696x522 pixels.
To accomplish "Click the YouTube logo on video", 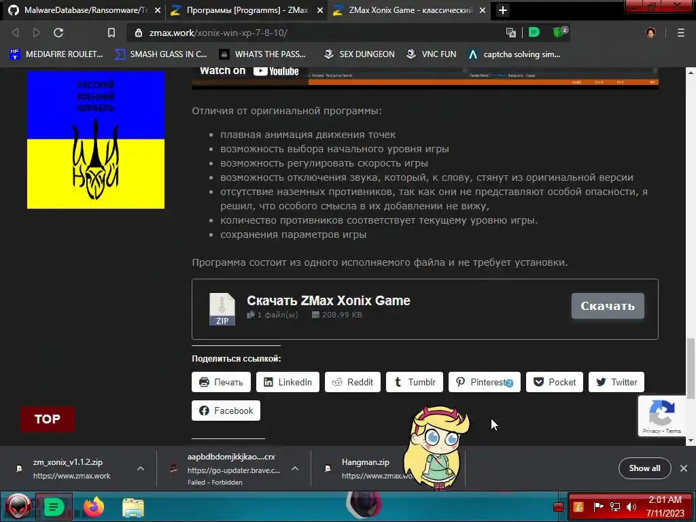I will click(276, 71).
